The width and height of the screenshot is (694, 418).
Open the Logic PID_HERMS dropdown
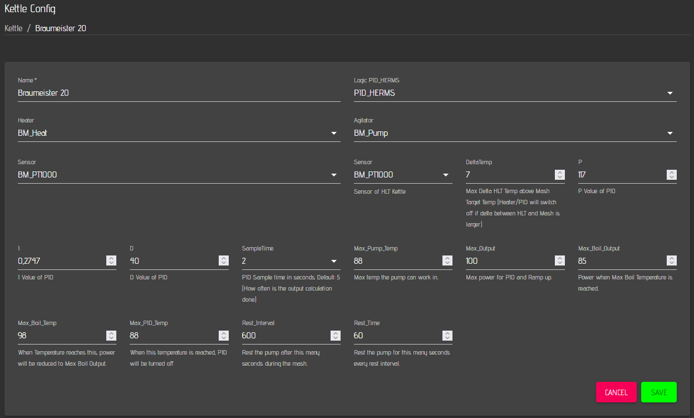click(x=670, y=93)
